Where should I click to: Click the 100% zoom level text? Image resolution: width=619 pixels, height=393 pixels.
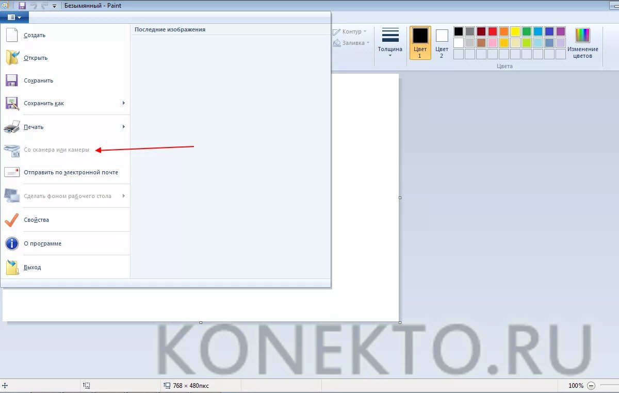(x=576, y=385)
